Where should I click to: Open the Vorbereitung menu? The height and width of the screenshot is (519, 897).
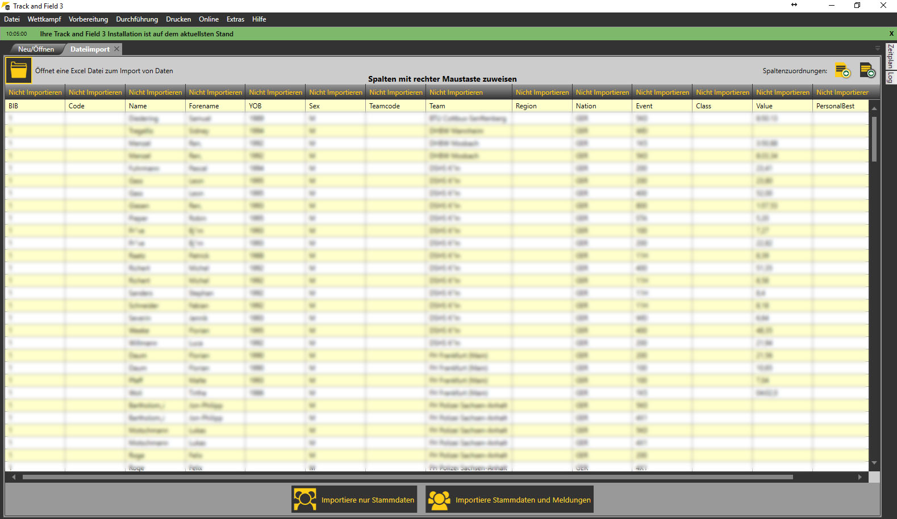[88, 19]
